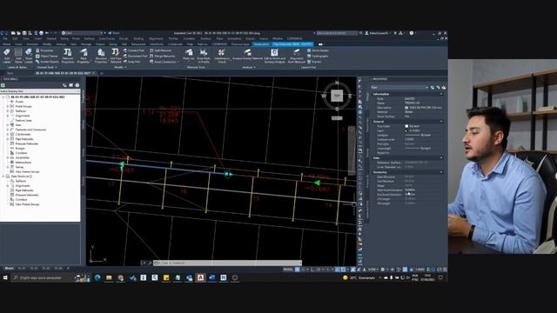Image resolution: width=557 pixels, height=313 pixels.
Task: Click the Connect Part tool
Action: 134,50
